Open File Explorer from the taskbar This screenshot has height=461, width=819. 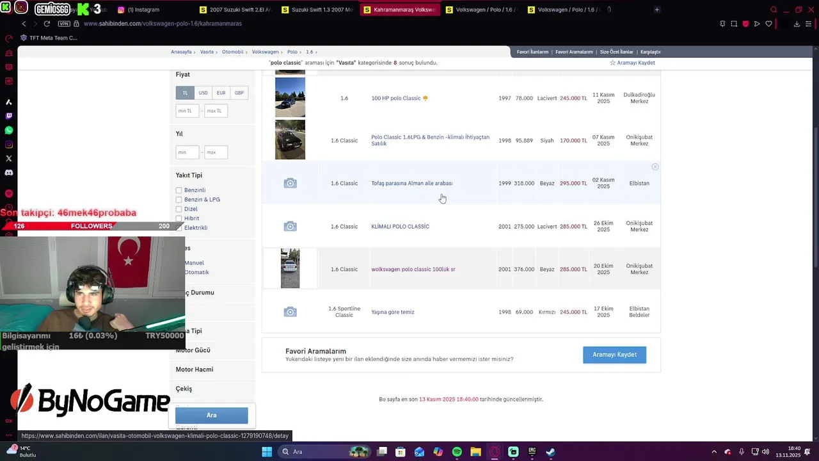pos(475,452)
